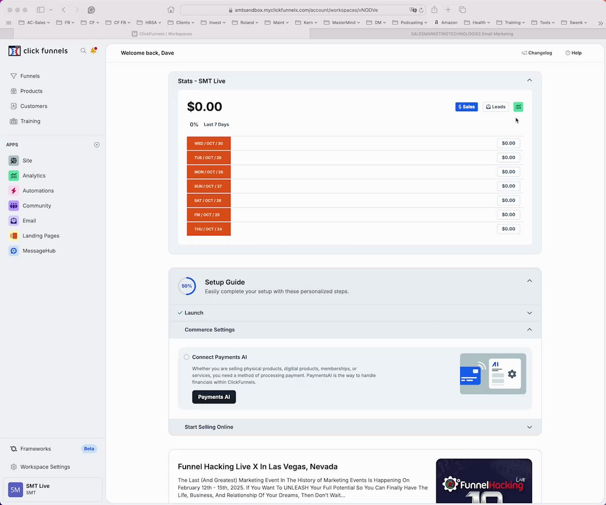
Task: Open the Site app
Action: [27, 160]
